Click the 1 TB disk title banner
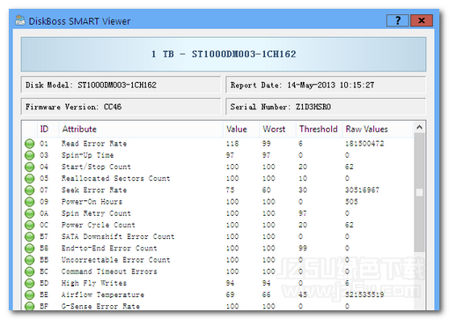This screenshot has height=320, width=449. point(224,55)
